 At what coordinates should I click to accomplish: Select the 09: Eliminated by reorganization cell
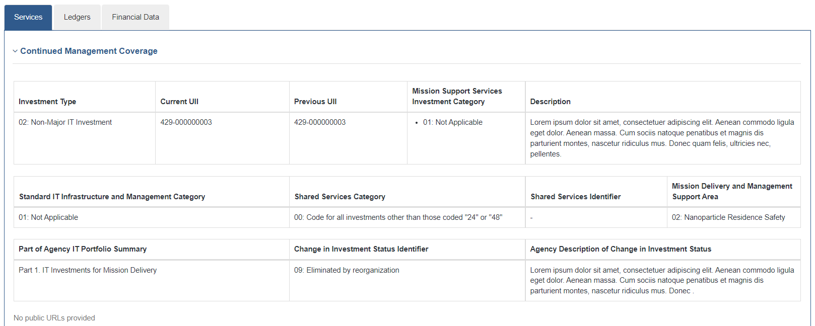tap(347, 270)
